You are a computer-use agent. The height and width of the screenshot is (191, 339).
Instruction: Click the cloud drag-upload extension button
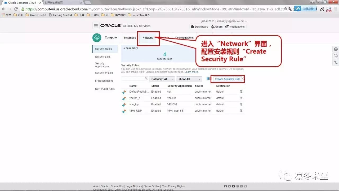[305, 8]
